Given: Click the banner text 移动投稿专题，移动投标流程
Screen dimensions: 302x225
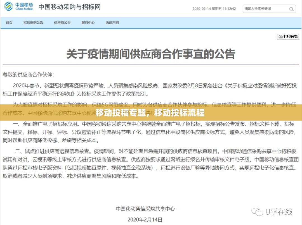Looking at the screenshot, I should (x=150, y=113).
